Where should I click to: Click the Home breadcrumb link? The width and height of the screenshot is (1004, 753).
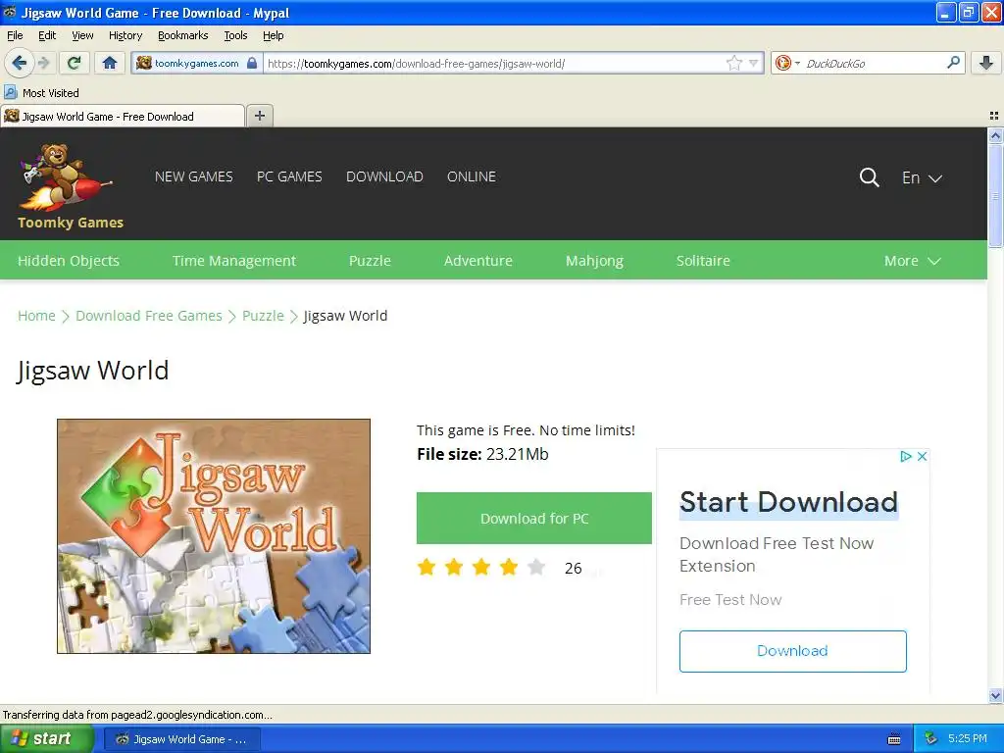coord(36,316)
